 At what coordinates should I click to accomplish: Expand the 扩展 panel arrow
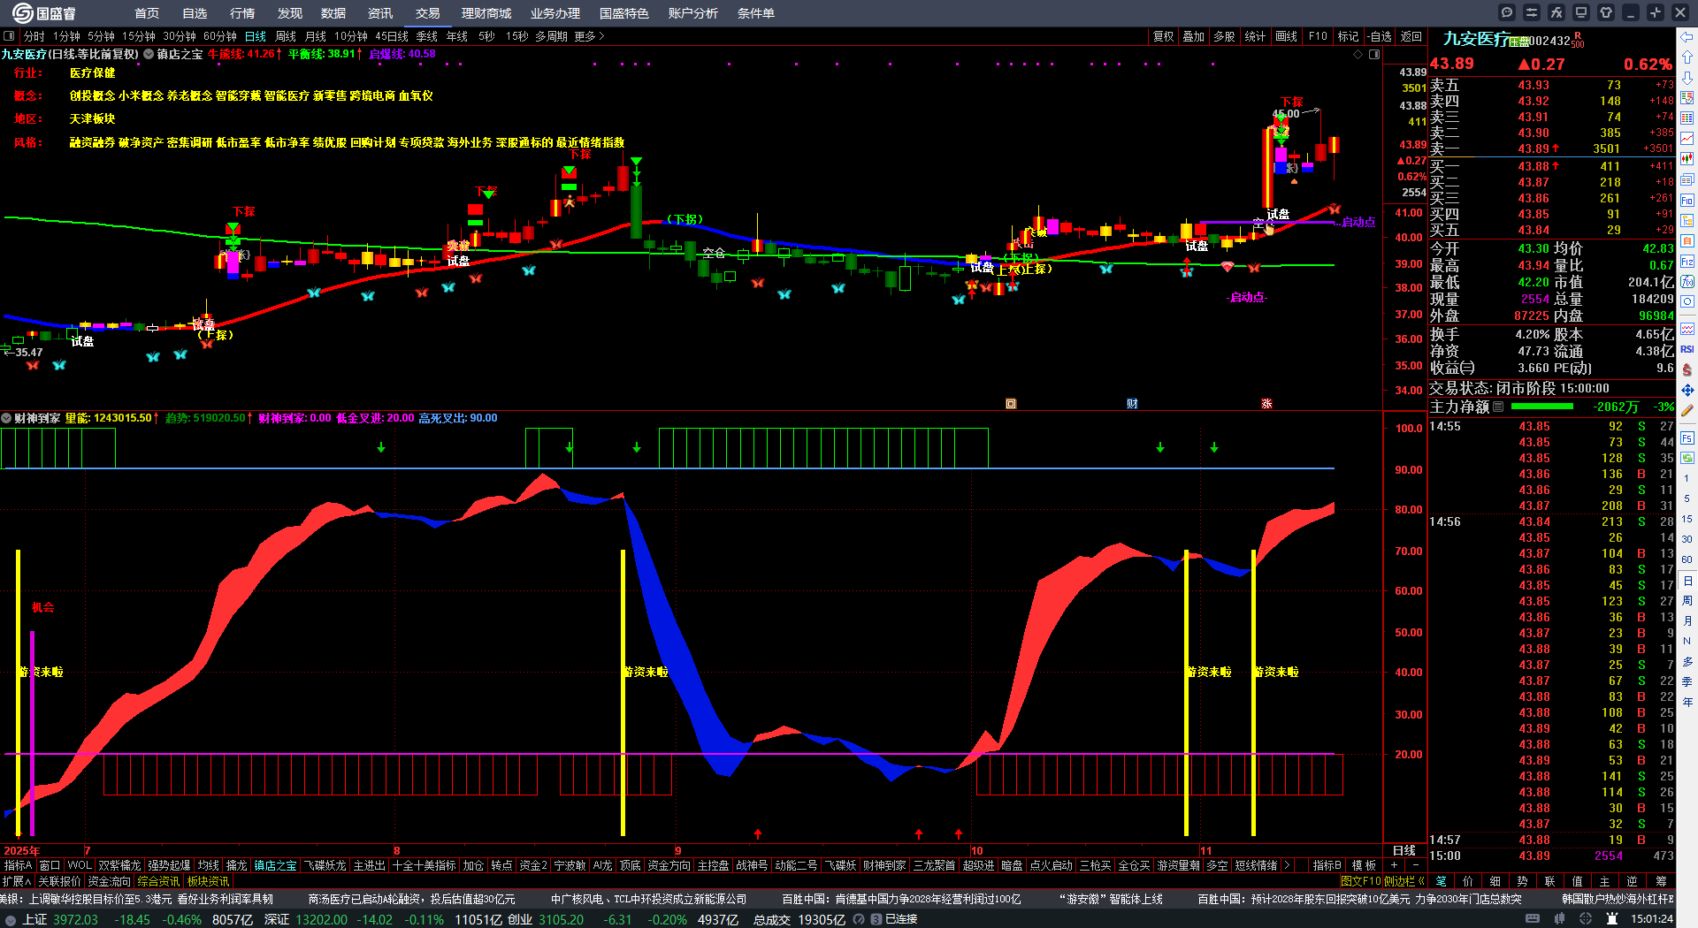[x=16, y=881]
